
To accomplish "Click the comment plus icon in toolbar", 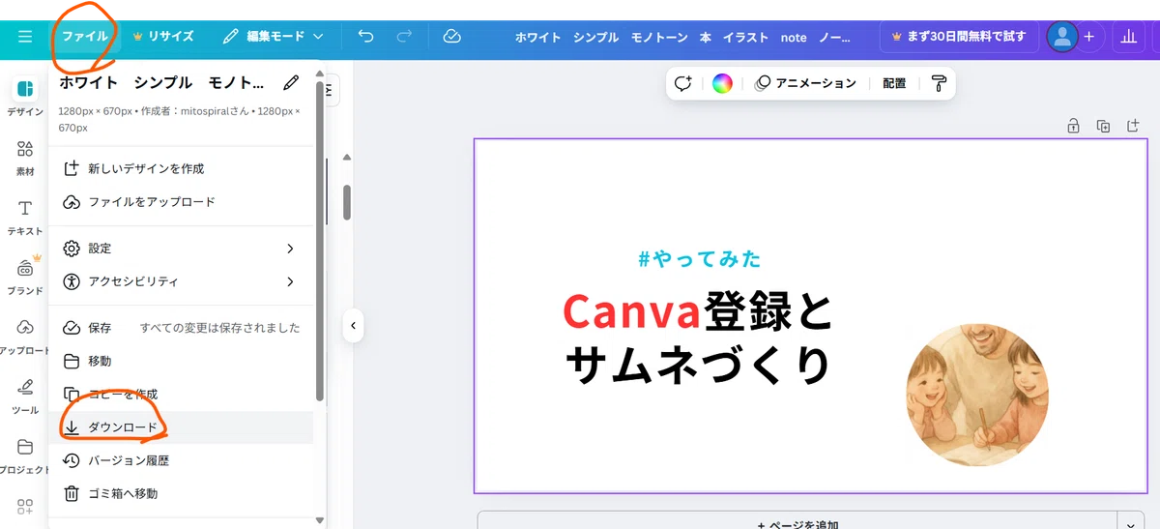I will tap(684, 83).
